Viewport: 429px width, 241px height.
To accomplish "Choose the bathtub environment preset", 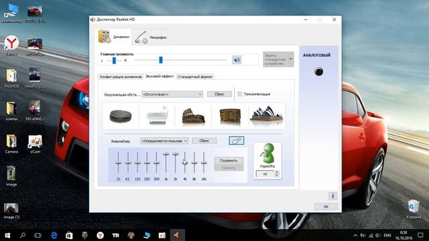I will coord(157,116).
